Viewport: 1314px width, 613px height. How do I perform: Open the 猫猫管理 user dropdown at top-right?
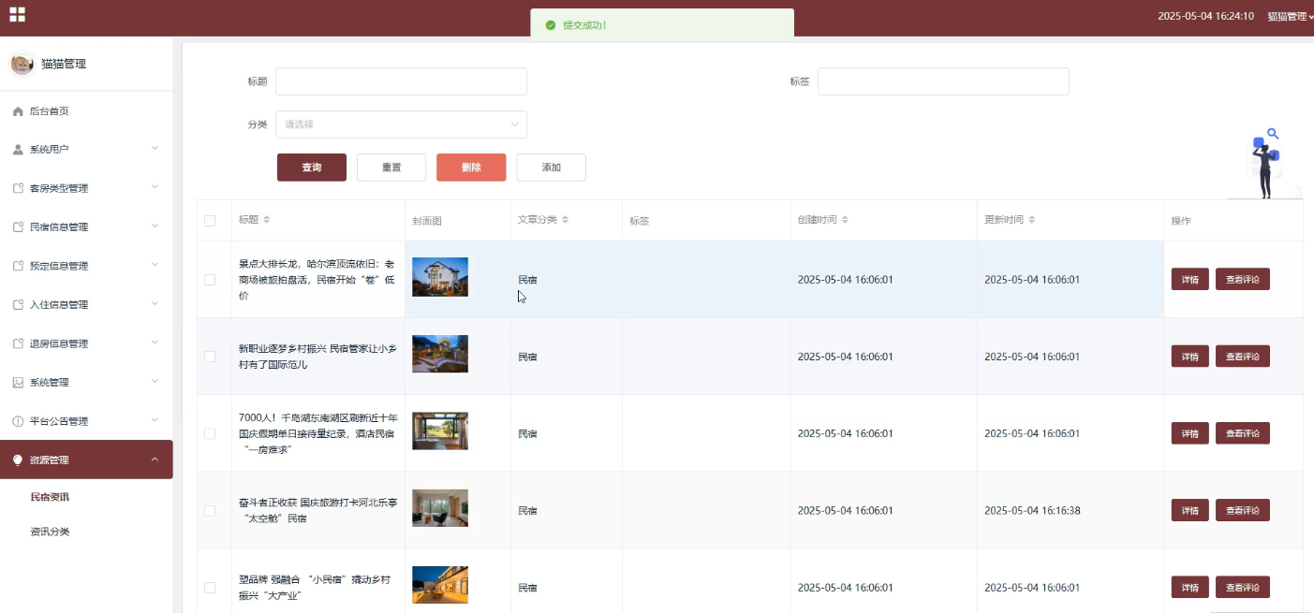(x=1290, y=16)
